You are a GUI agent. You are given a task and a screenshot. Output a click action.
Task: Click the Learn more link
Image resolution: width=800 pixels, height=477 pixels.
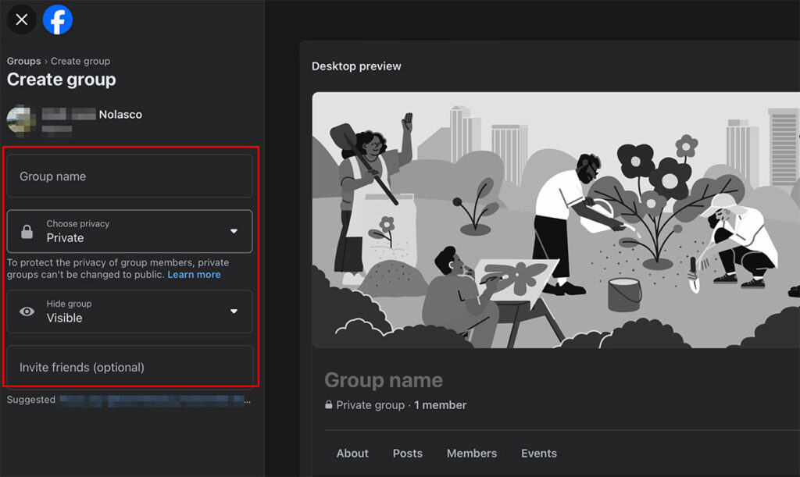click(x=194, y=274)
